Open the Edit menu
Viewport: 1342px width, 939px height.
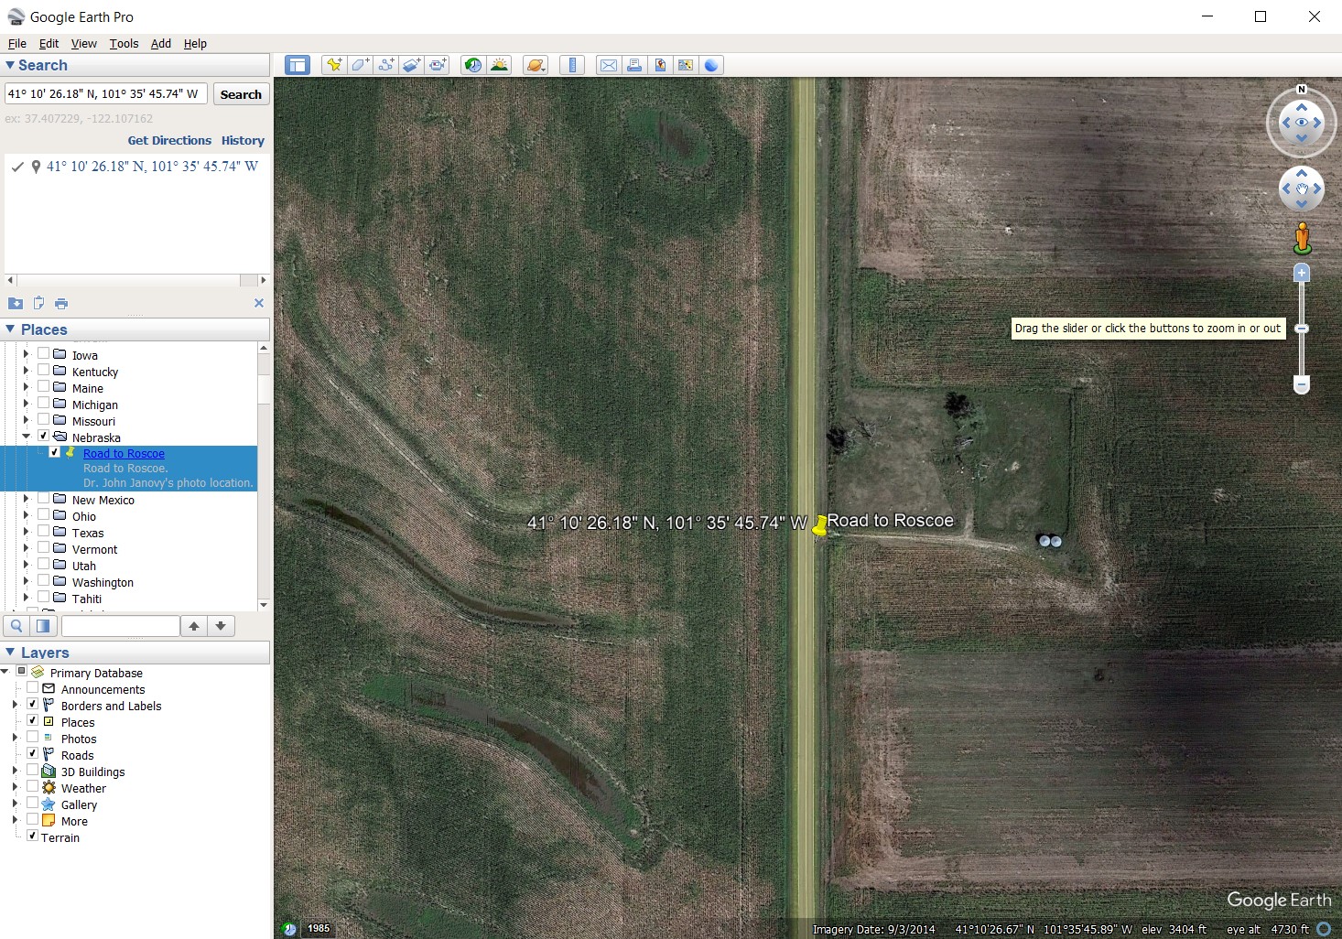click(x=49, y=43)
